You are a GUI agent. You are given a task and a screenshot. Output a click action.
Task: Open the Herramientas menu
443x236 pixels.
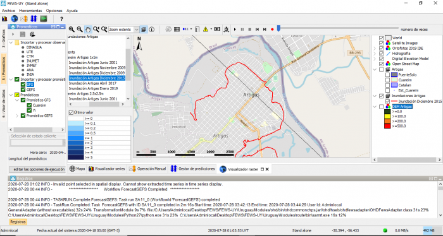click(30, 11)
